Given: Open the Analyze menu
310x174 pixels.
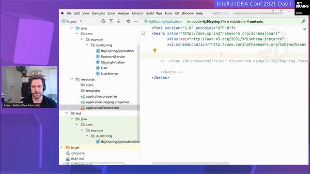Looking at the screenshot, I should click(x=124, y=13).
